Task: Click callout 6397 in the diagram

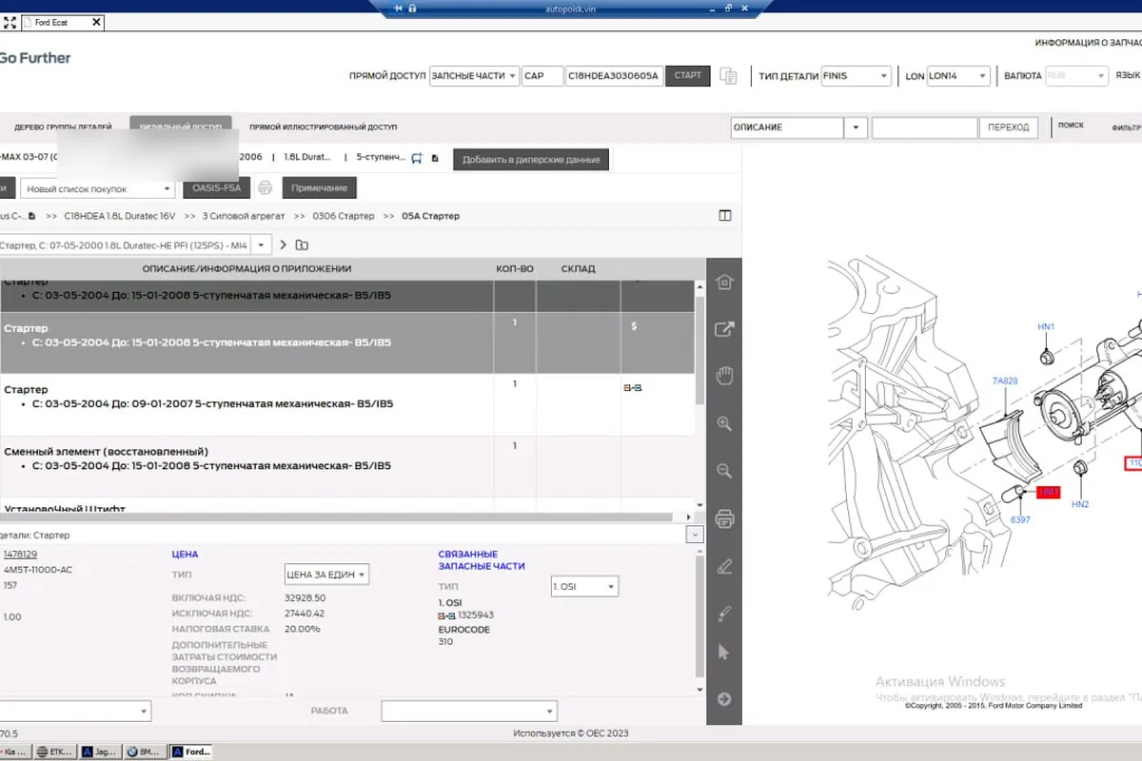Action: 1020,519
